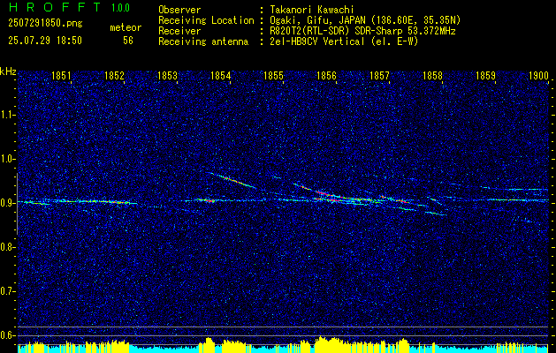Click the Receiving antenna field label
Image resolution: width=556 pixels, height=353 pixels.
coord(203,41)
